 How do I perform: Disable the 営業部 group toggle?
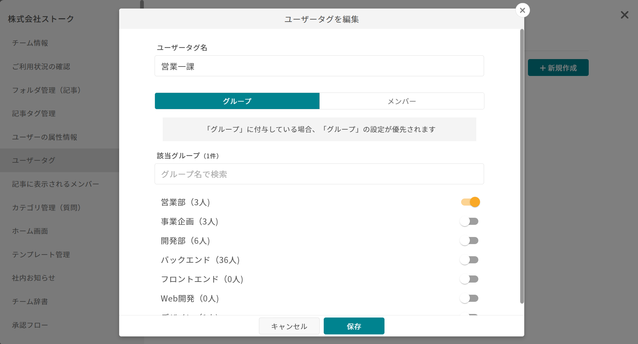pos(471,202)
